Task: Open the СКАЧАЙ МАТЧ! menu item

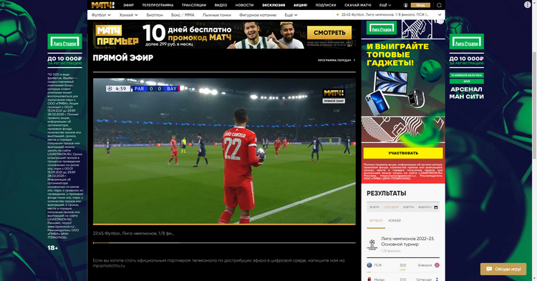Action: click(357, 5)
